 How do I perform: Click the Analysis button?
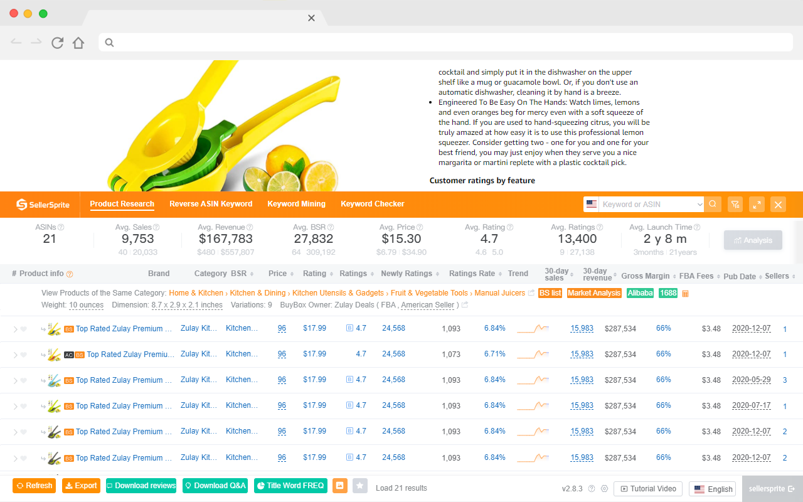(x=753, y=240)
